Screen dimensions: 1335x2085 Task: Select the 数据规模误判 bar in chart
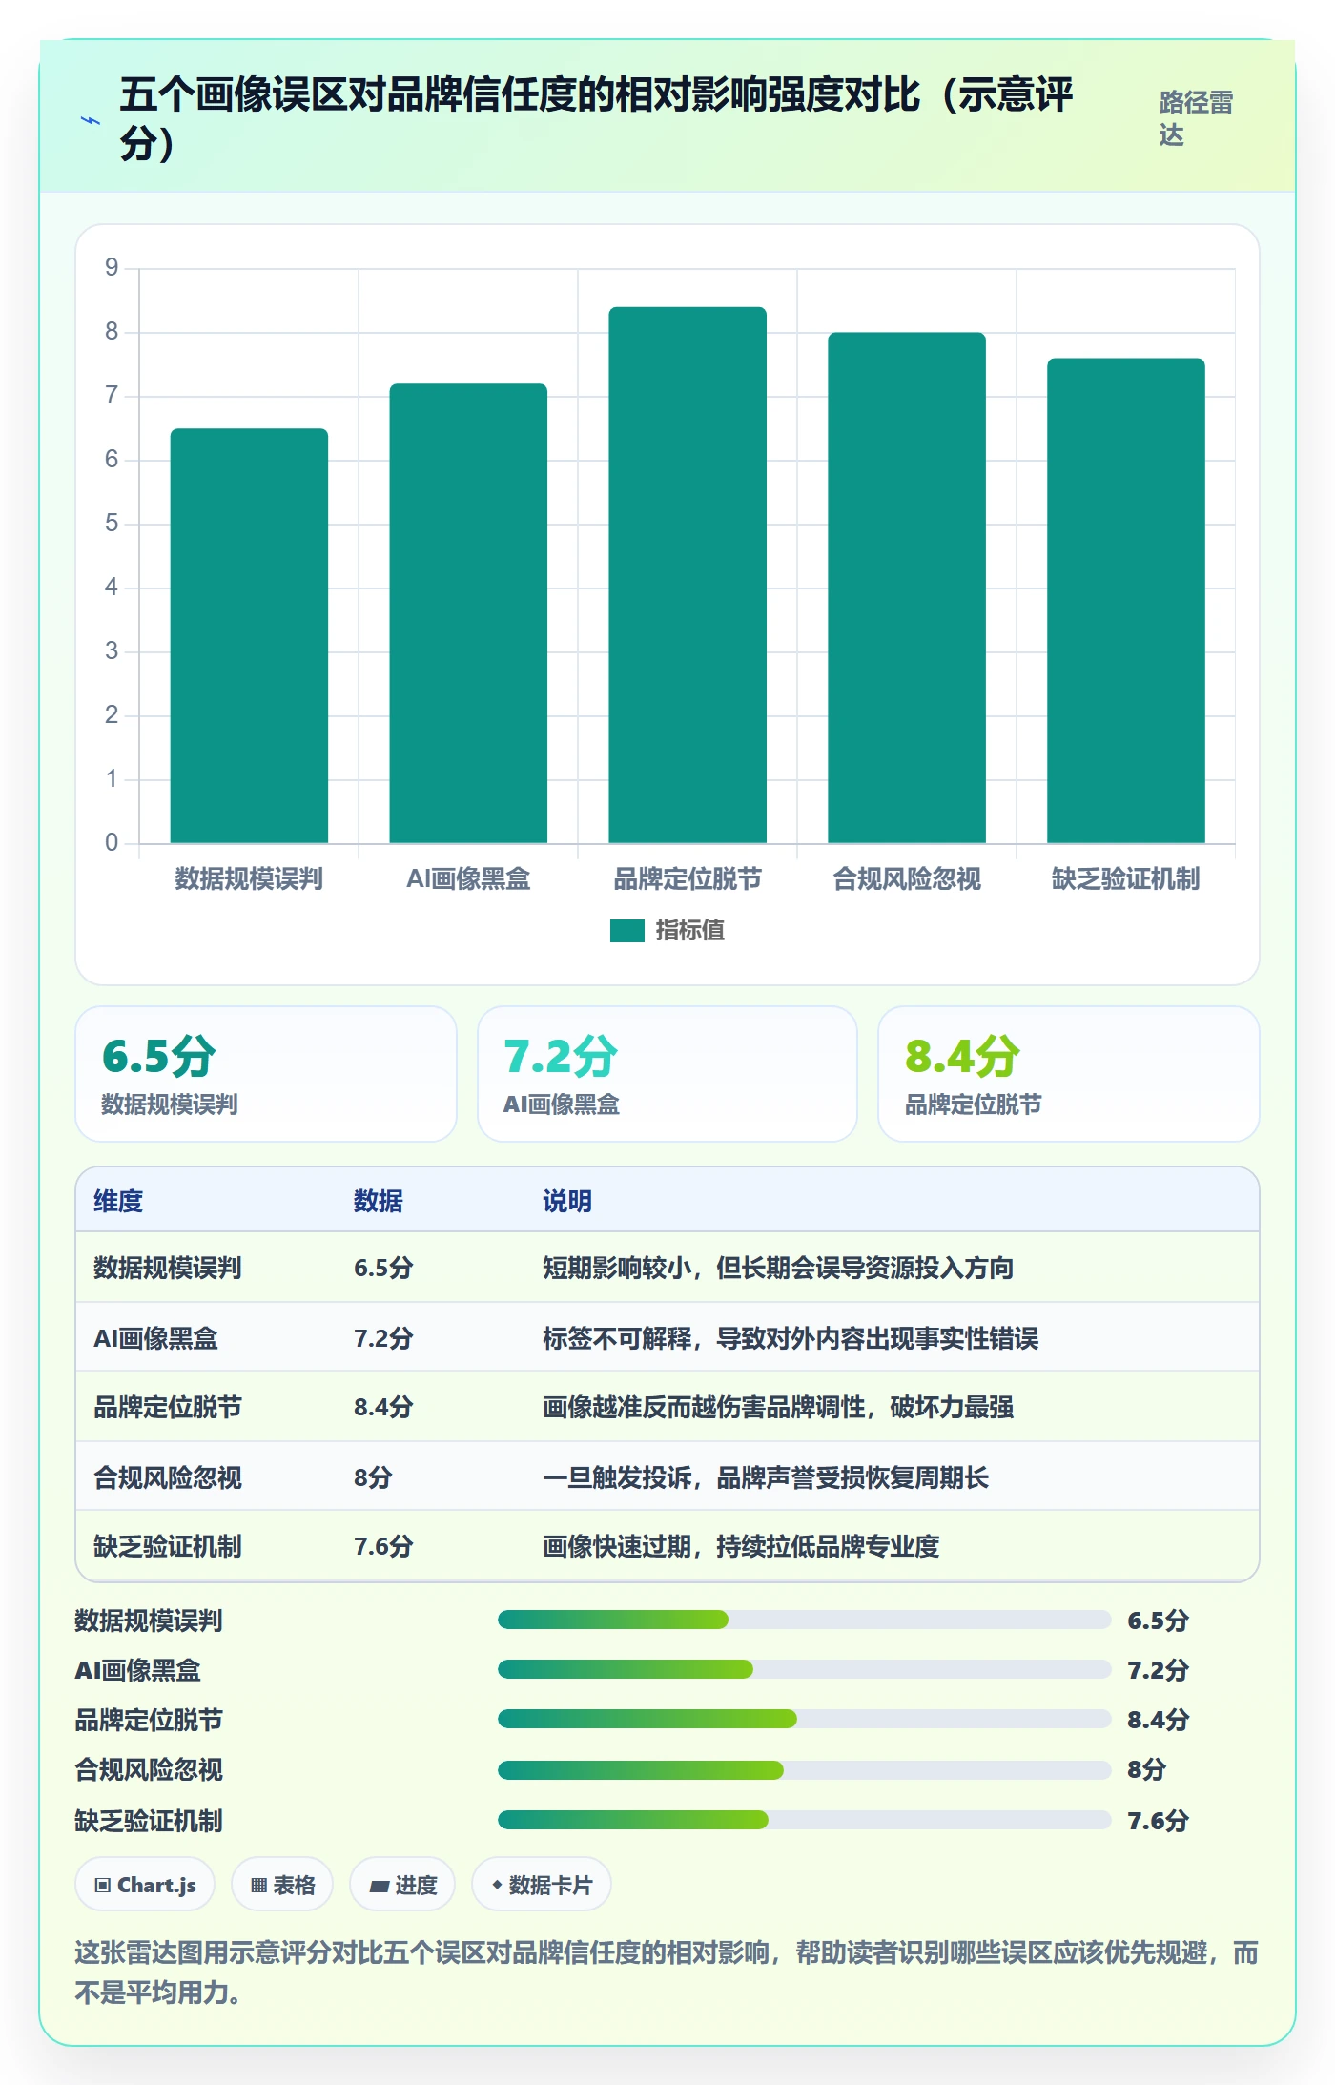click(249, 636)
